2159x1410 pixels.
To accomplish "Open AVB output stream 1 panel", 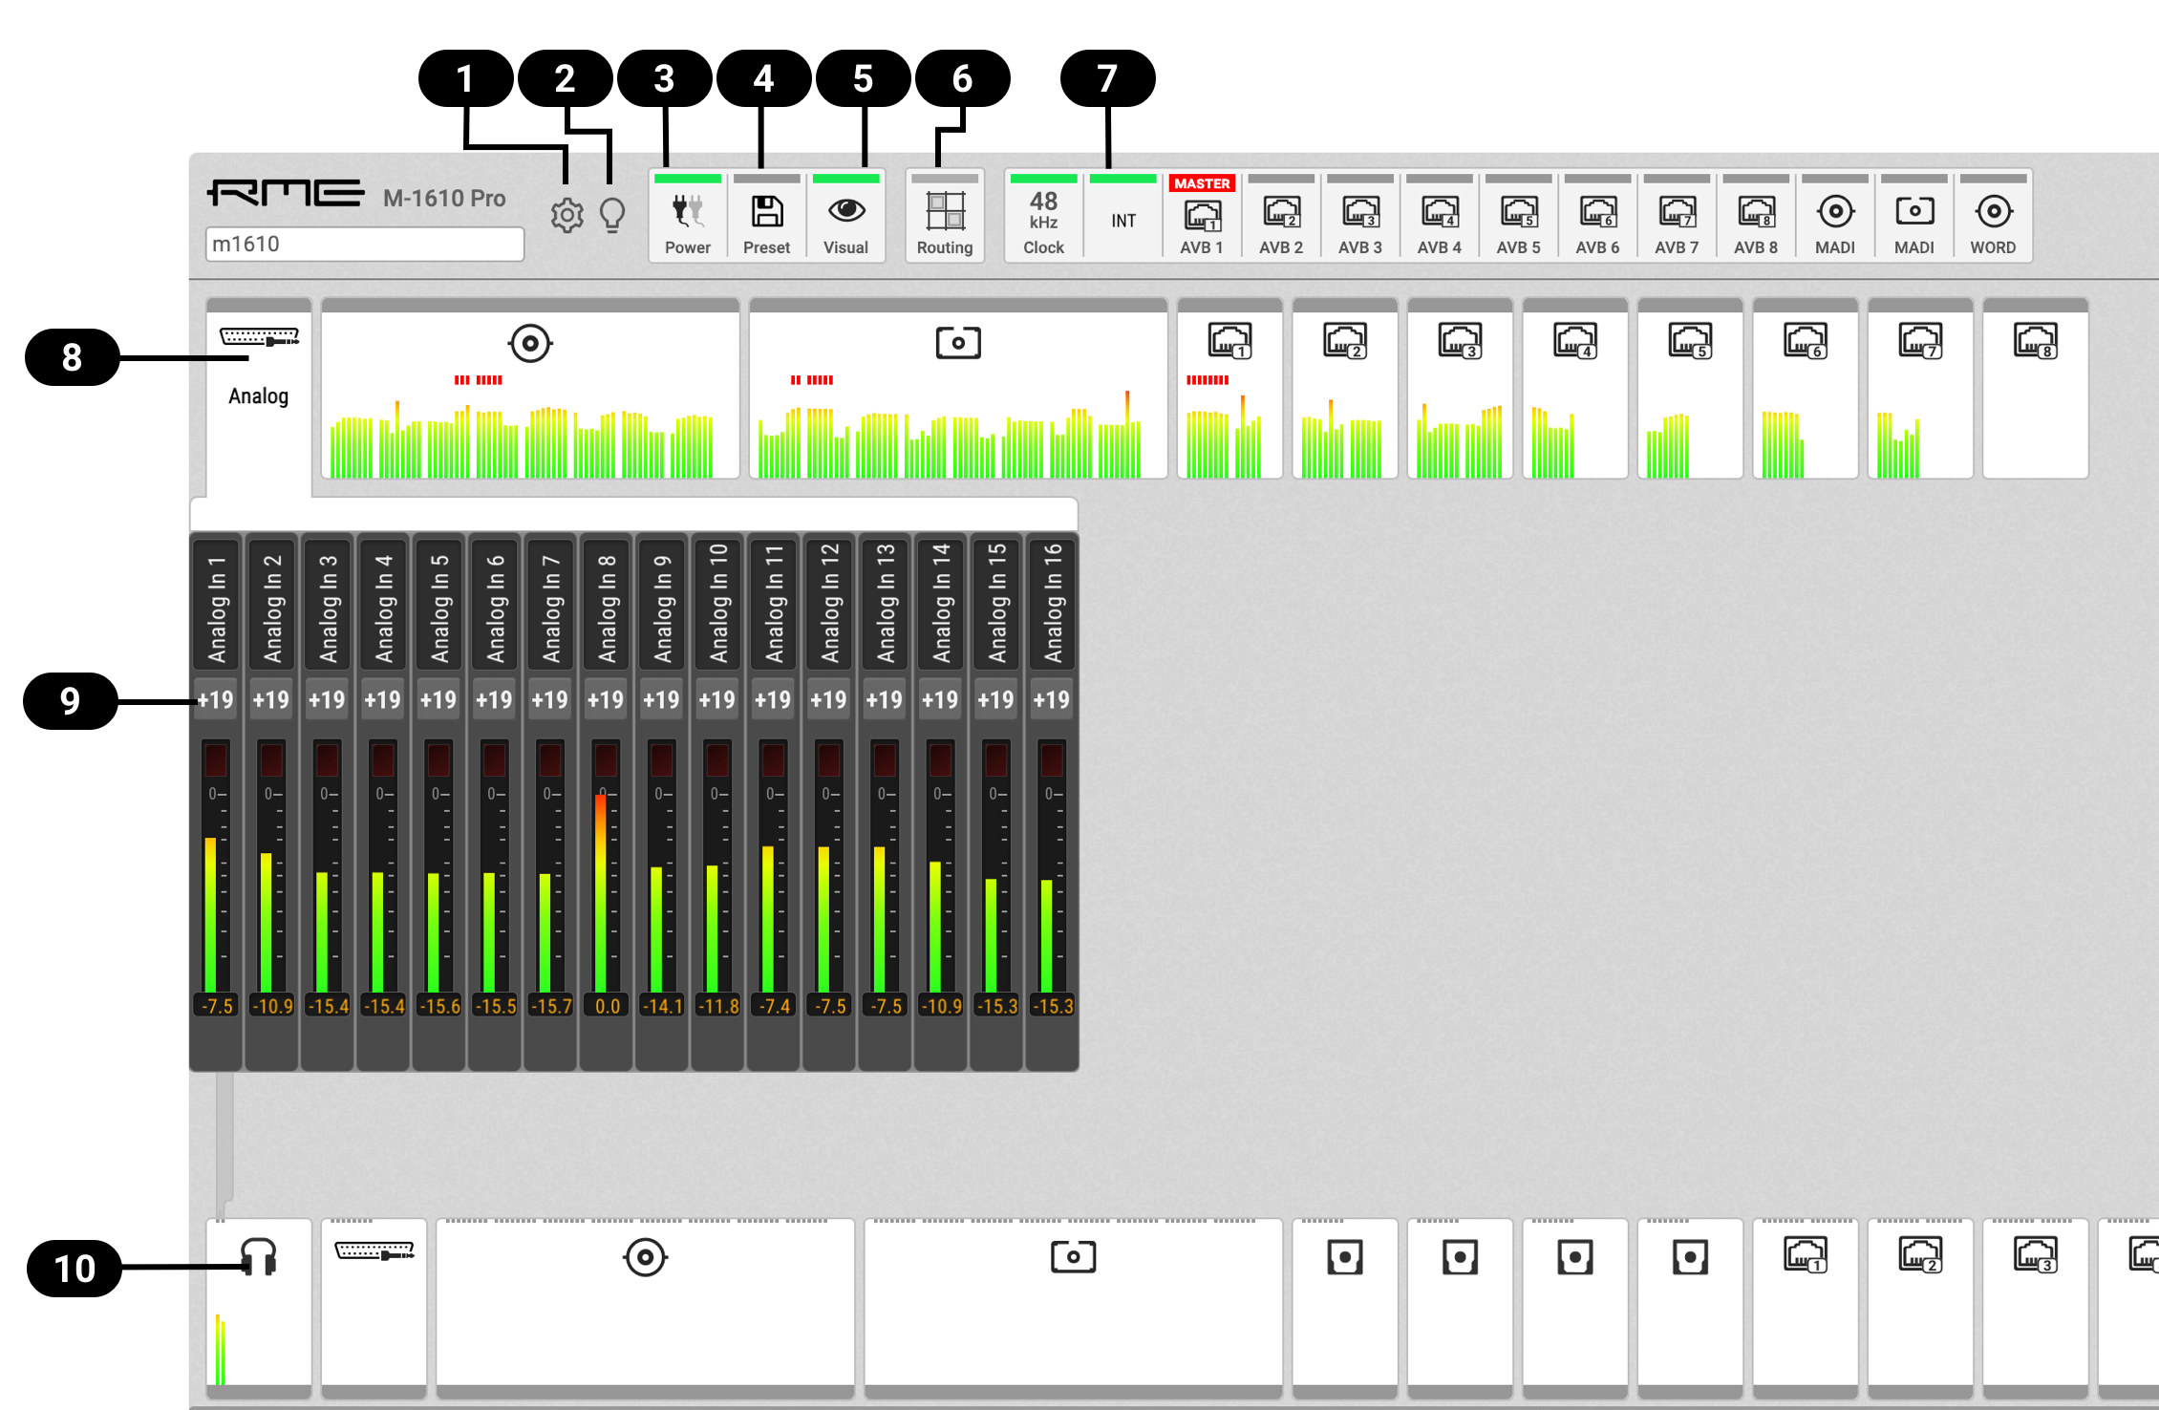I will (1806, 1309).
